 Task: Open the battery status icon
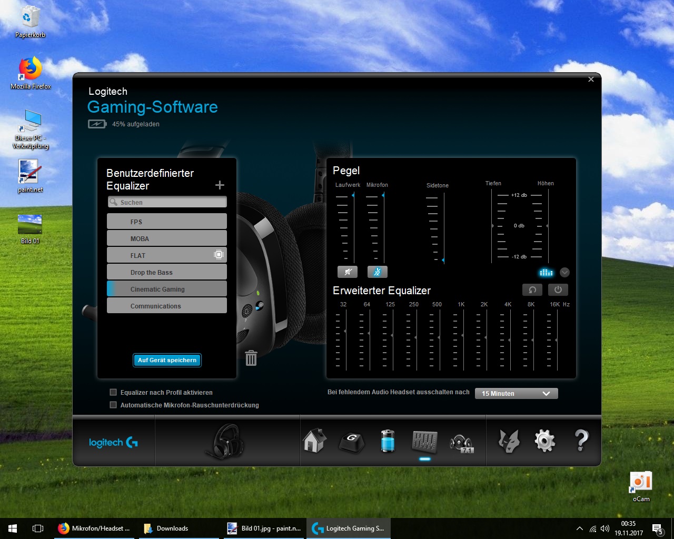pyautogui.click(x=388, y=441)
